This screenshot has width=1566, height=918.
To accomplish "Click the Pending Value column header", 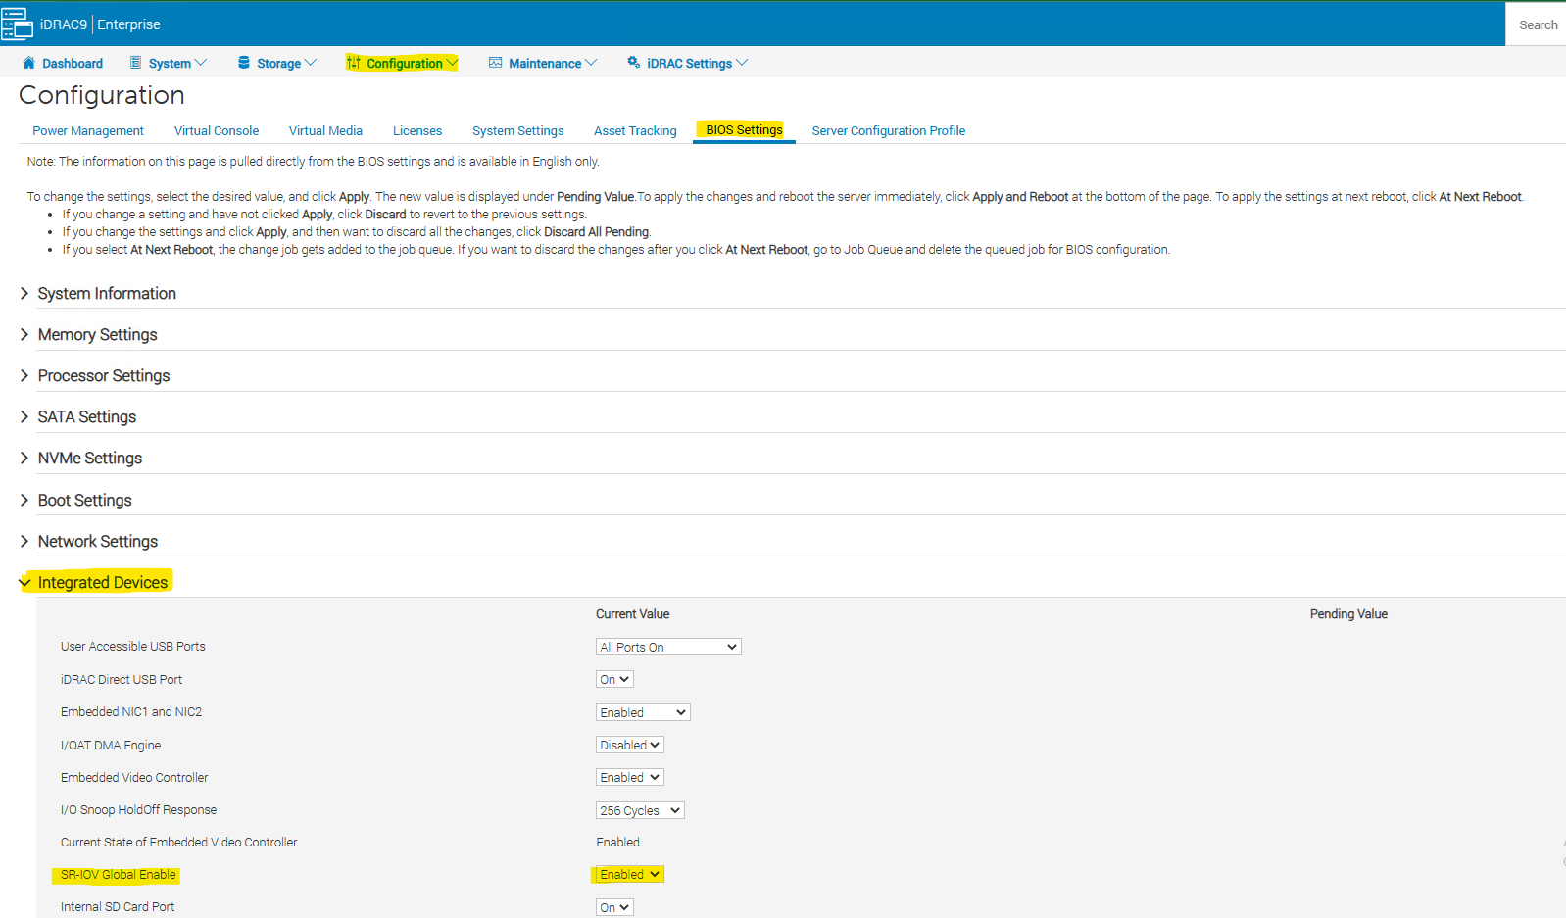I will point(1348,614).
